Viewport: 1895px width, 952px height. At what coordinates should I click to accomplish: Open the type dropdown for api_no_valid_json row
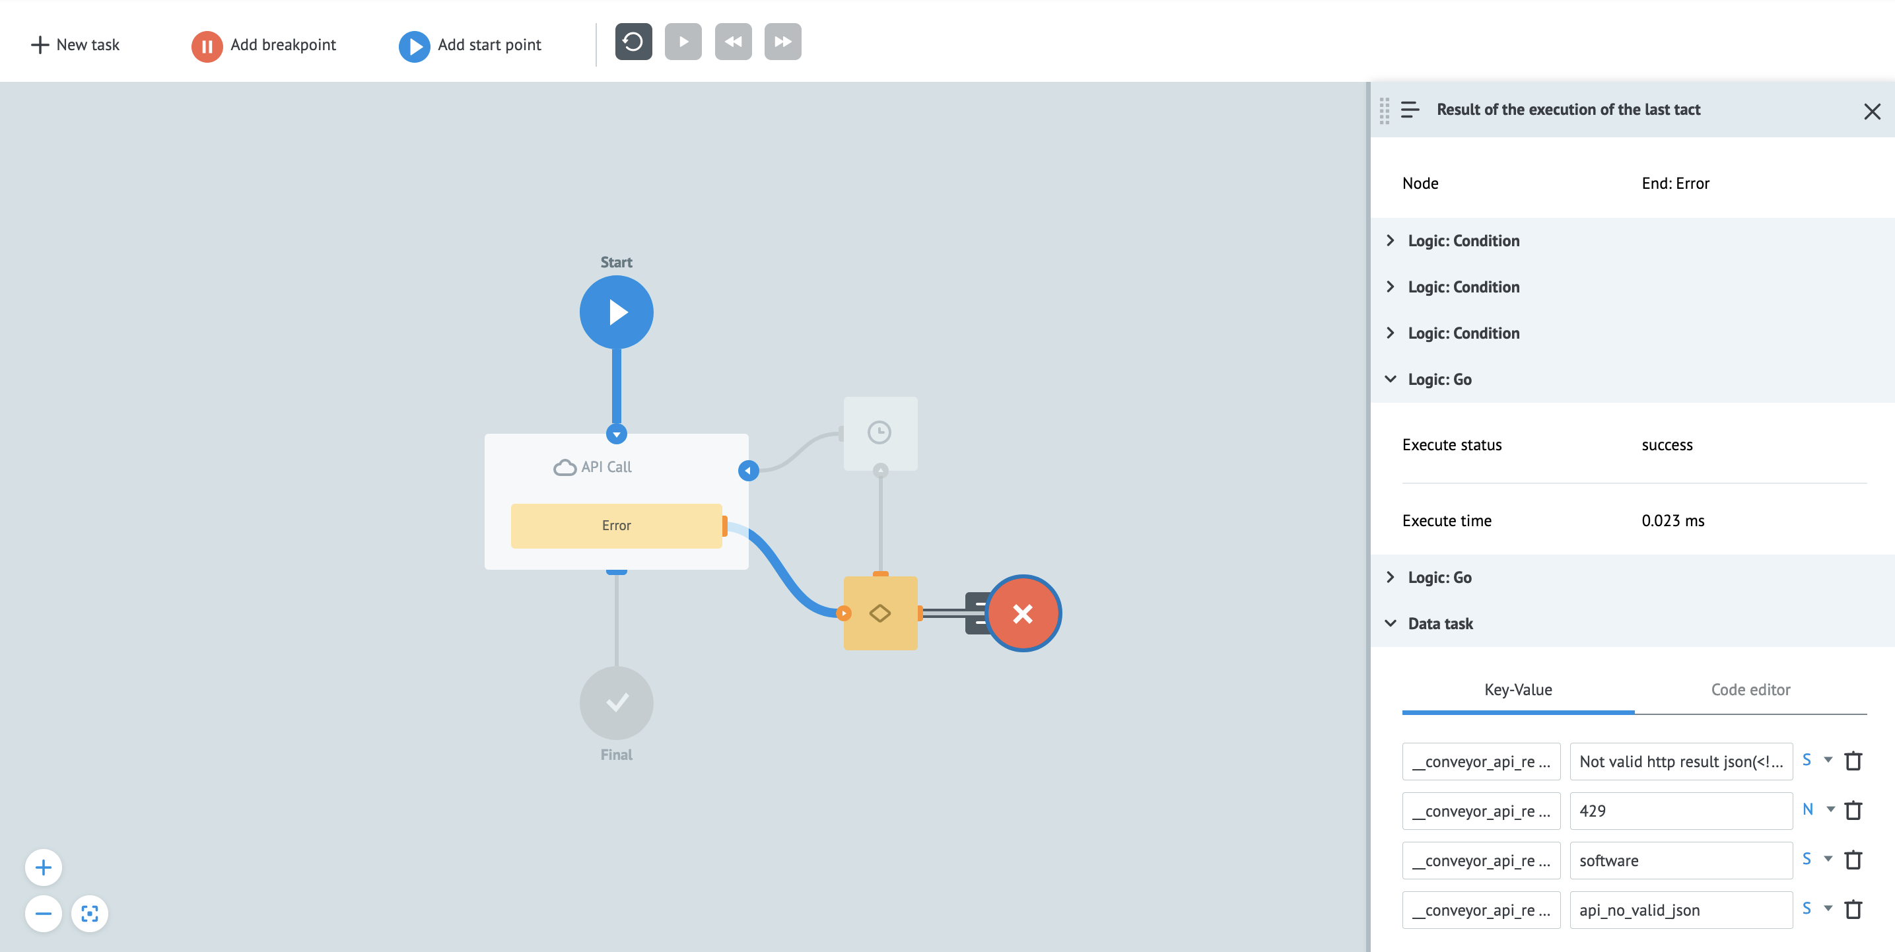tap(1828, 908)
